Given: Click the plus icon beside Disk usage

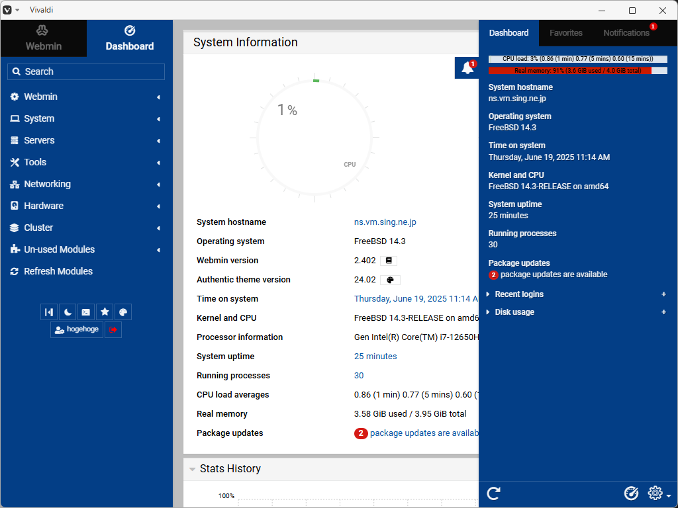Looking at the screenshot, I should (x=663, y=312).
